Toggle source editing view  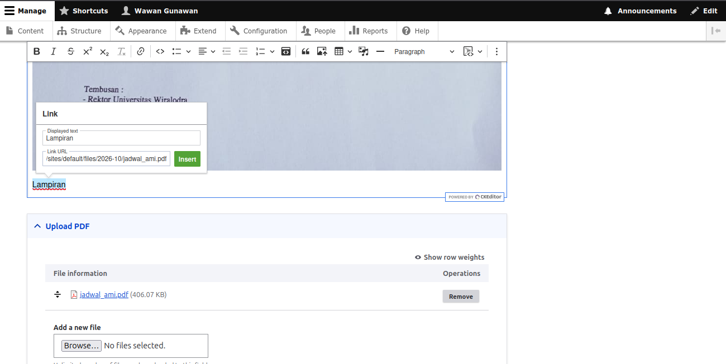tap(285, 51)
